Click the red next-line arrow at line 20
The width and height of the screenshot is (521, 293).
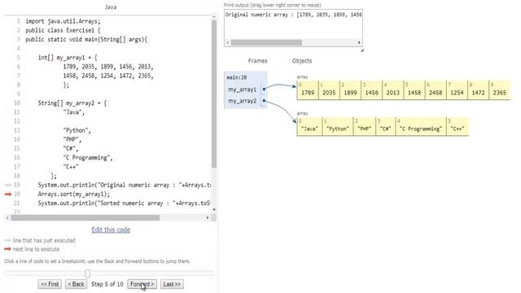(8, 195)
